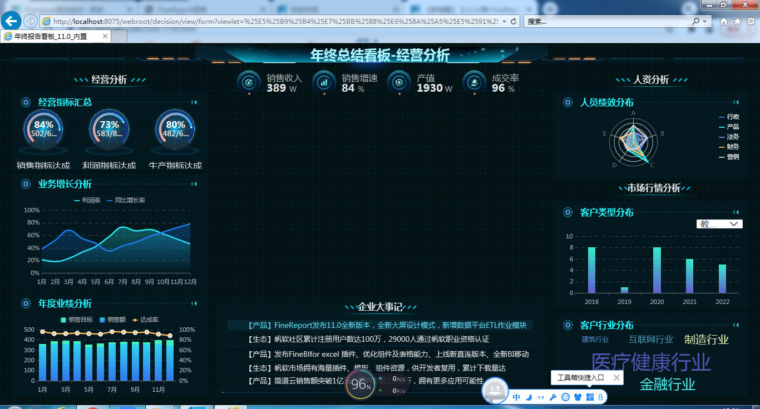Click the input method penguin avatar
Screen dimensions: 760x409
tap(495, 390)
